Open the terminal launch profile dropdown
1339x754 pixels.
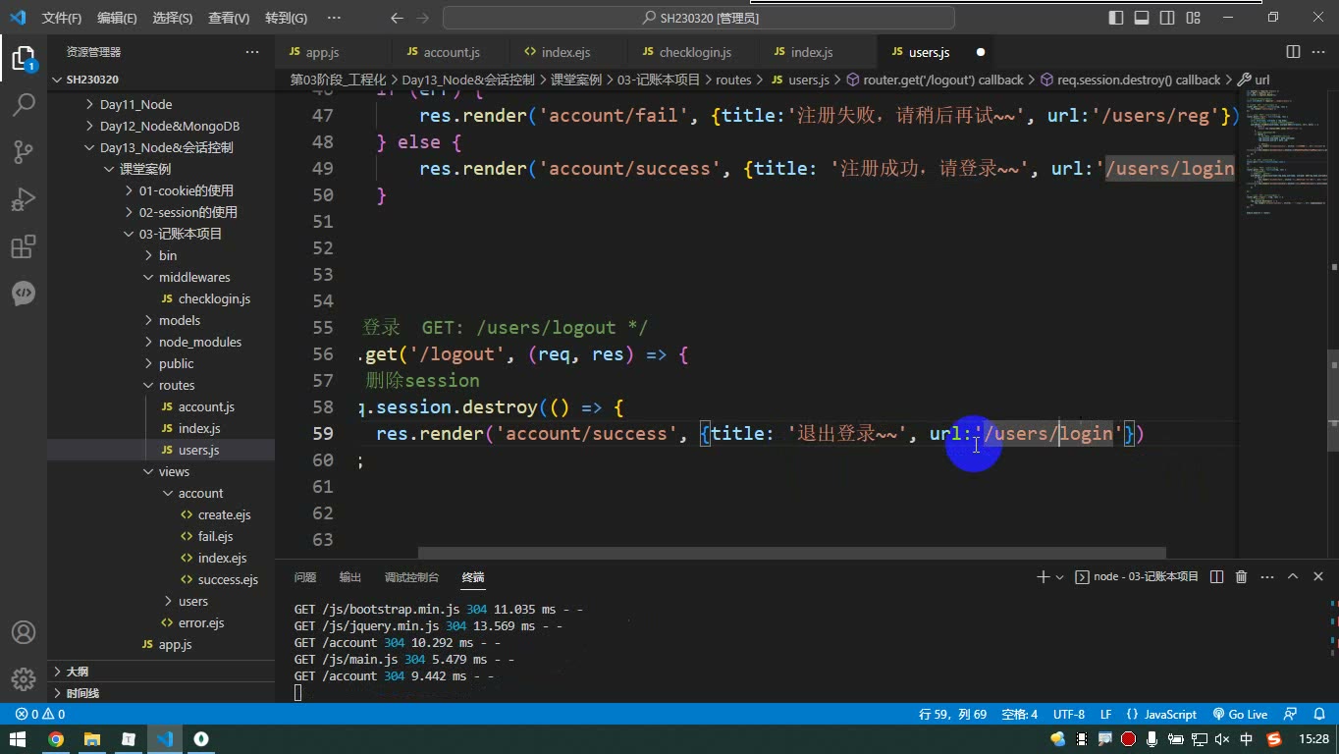pos(1060,577)
